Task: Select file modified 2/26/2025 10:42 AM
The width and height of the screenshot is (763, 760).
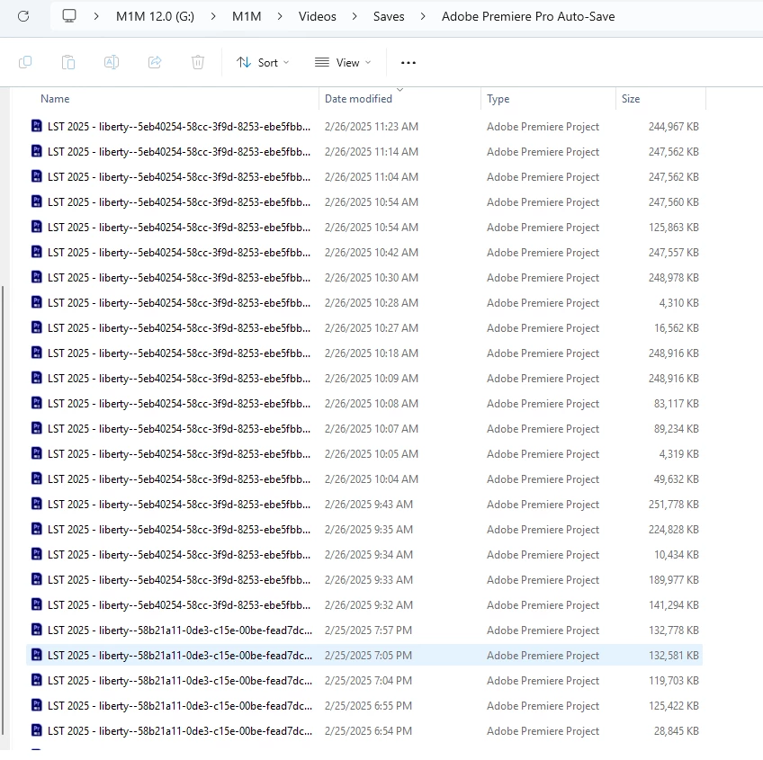Action: [x=364, y=253]
